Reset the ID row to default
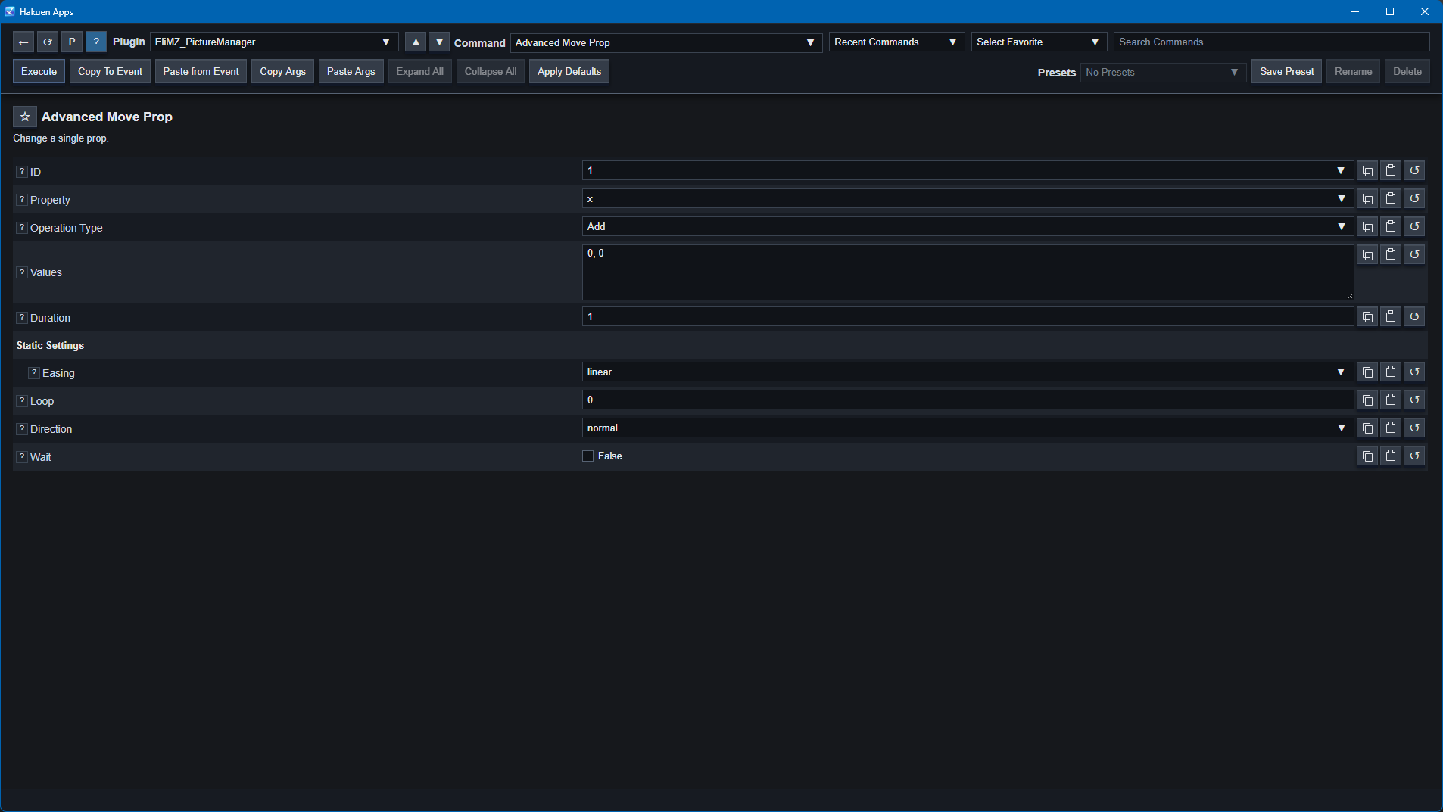This screenshot has width=1443, height=812. 1414,171
